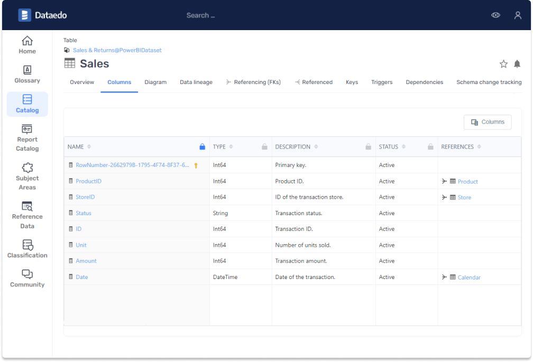
Task: Toggle the lock on DESCRIPTION column
Action: pyautogui.click(x=368, y=147)
